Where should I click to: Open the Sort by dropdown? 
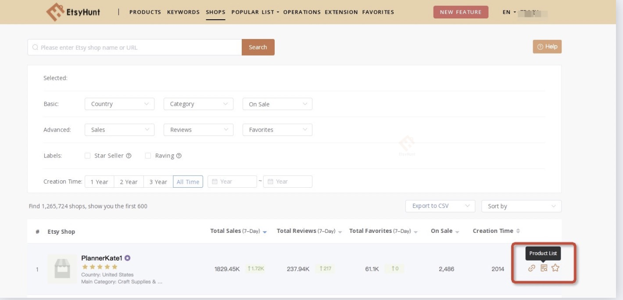(521, 206)
